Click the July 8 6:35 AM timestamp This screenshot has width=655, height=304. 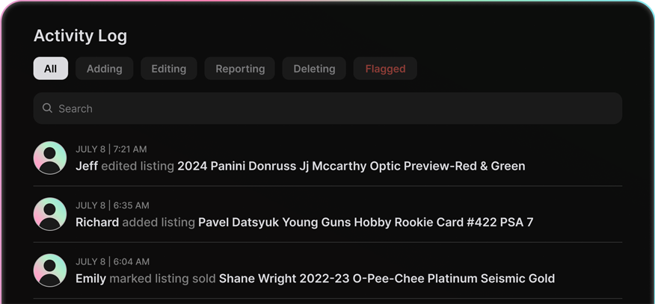click(112, 205)
